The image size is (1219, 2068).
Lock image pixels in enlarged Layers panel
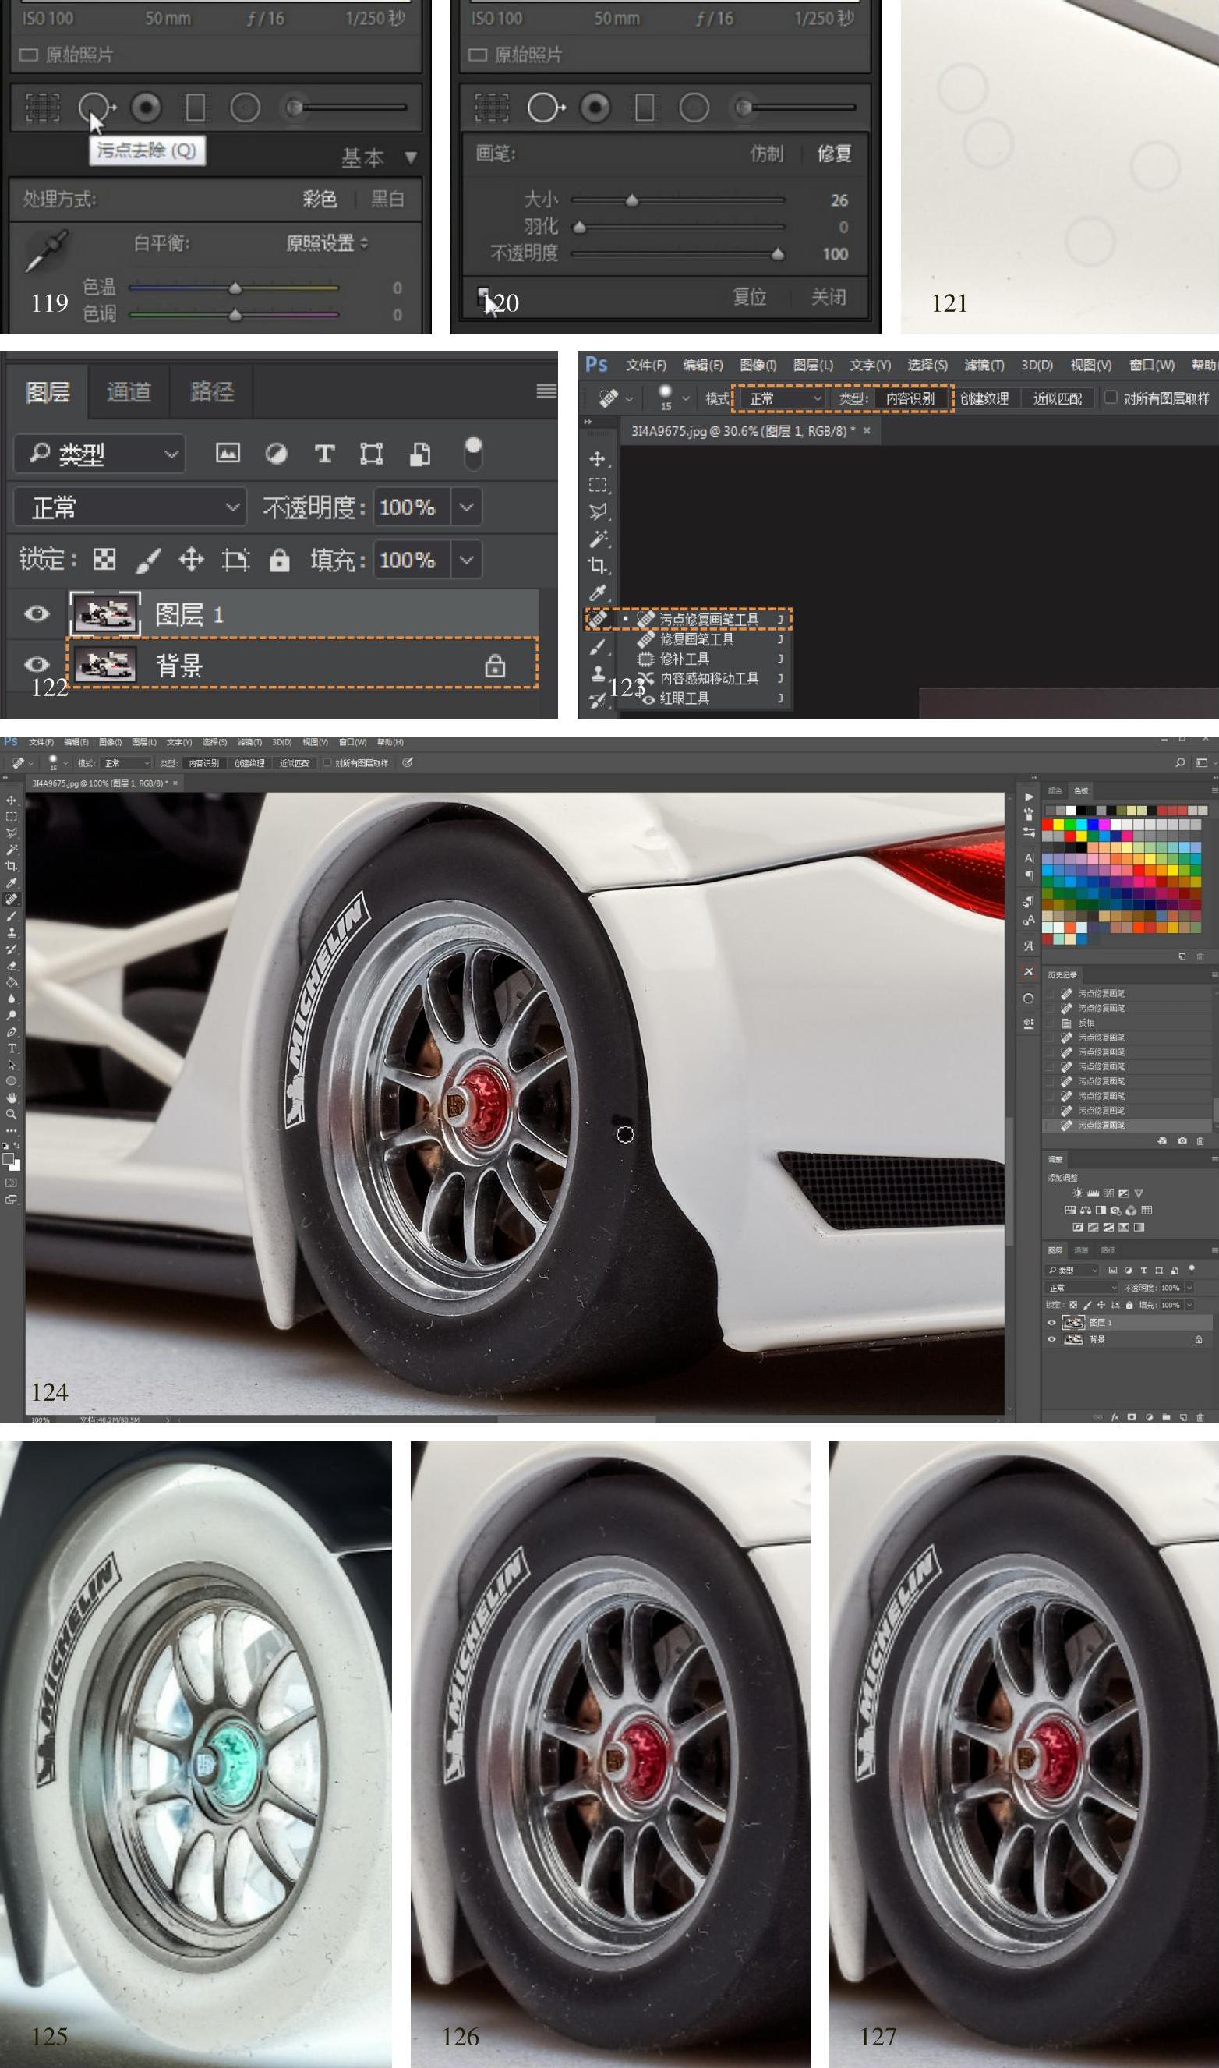click(x=148, y=560)
